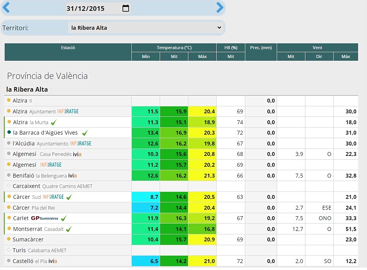Click the INFORATGE logo on Algemesí row
Viewport: 367px width, 270px height.
51,165
